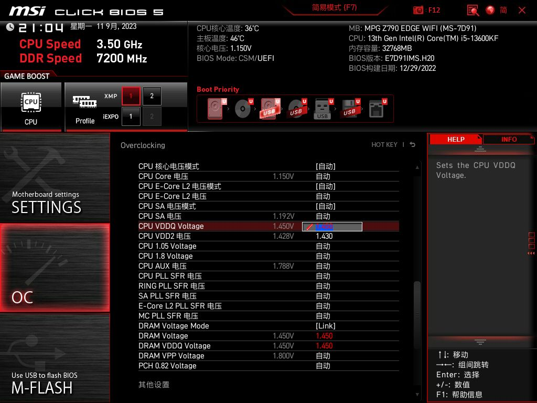This screenshot has width=537, height=403.
Task: Select the RING PLL SFR 电压 row
Action: pyautogui.click(x=268, y=286)
